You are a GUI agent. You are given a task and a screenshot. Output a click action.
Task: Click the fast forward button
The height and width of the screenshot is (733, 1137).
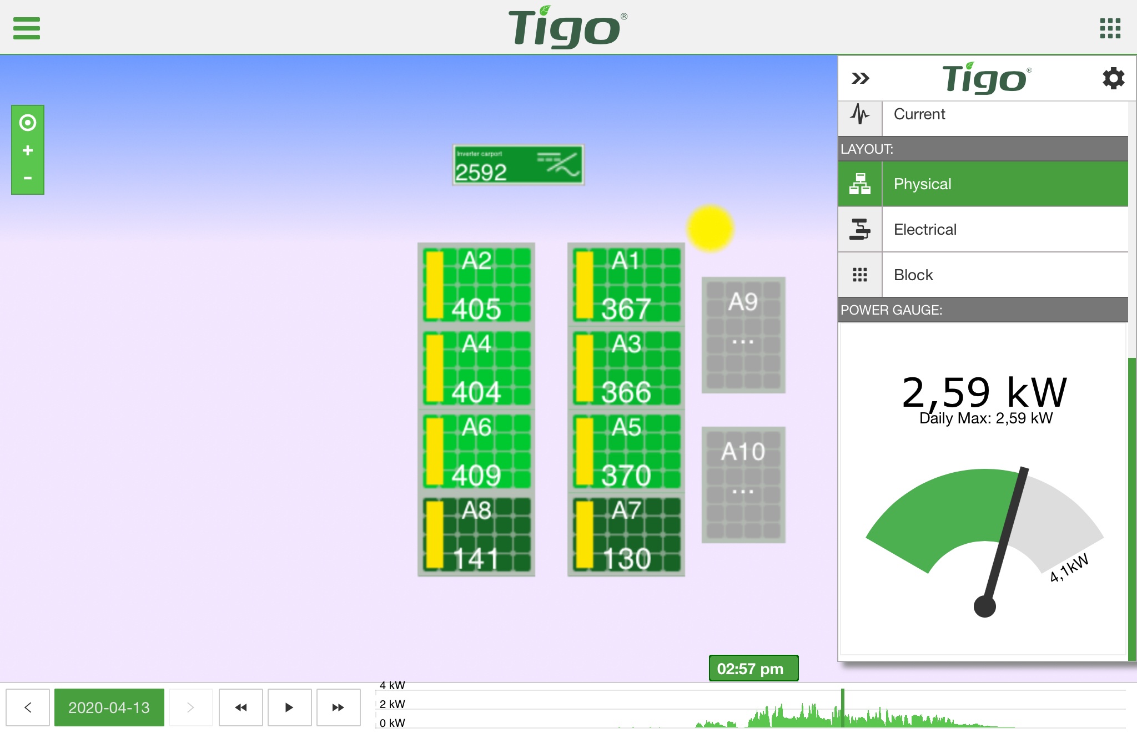(x=338, y=707)
